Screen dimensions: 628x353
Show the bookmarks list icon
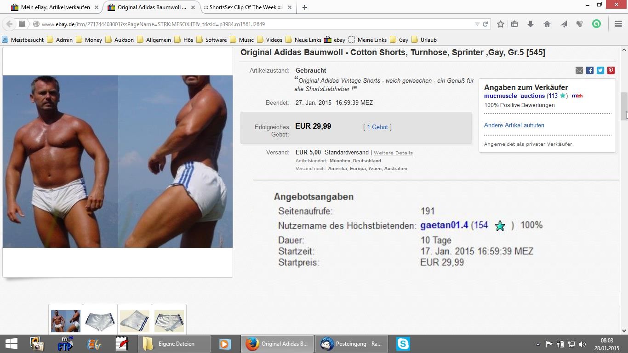(x=514, y=24)
